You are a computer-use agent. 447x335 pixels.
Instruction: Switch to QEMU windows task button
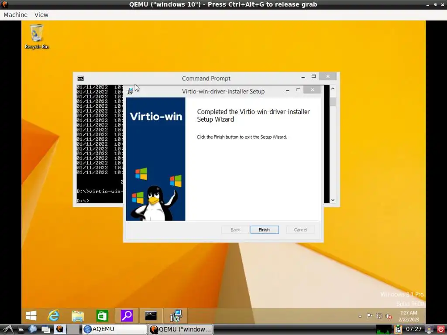(x=181, y=329)
